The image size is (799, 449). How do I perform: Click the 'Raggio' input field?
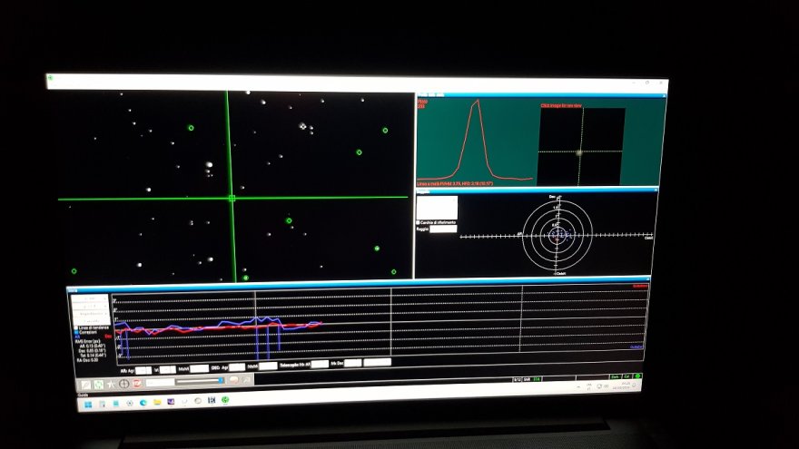[443, 229]
